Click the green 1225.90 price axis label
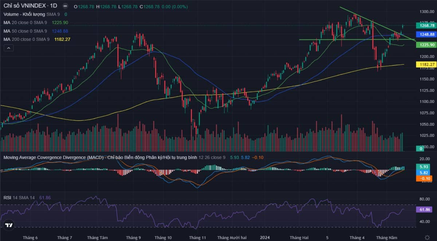This screenshot has height=241, width=437. click(426, 44)
